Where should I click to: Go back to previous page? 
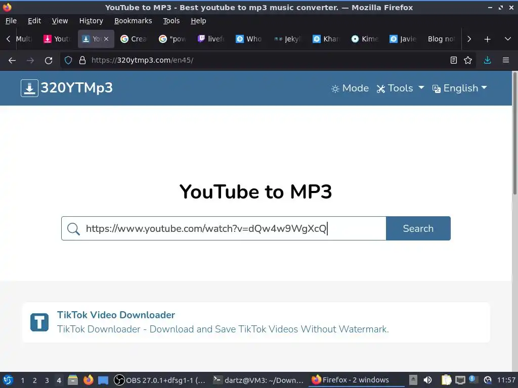click(12, 61)
